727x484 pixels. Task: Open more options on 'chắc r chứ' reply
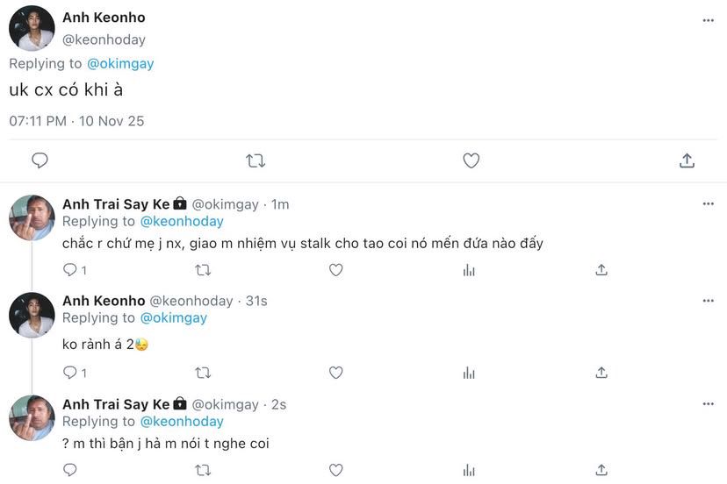pos(708,204)
